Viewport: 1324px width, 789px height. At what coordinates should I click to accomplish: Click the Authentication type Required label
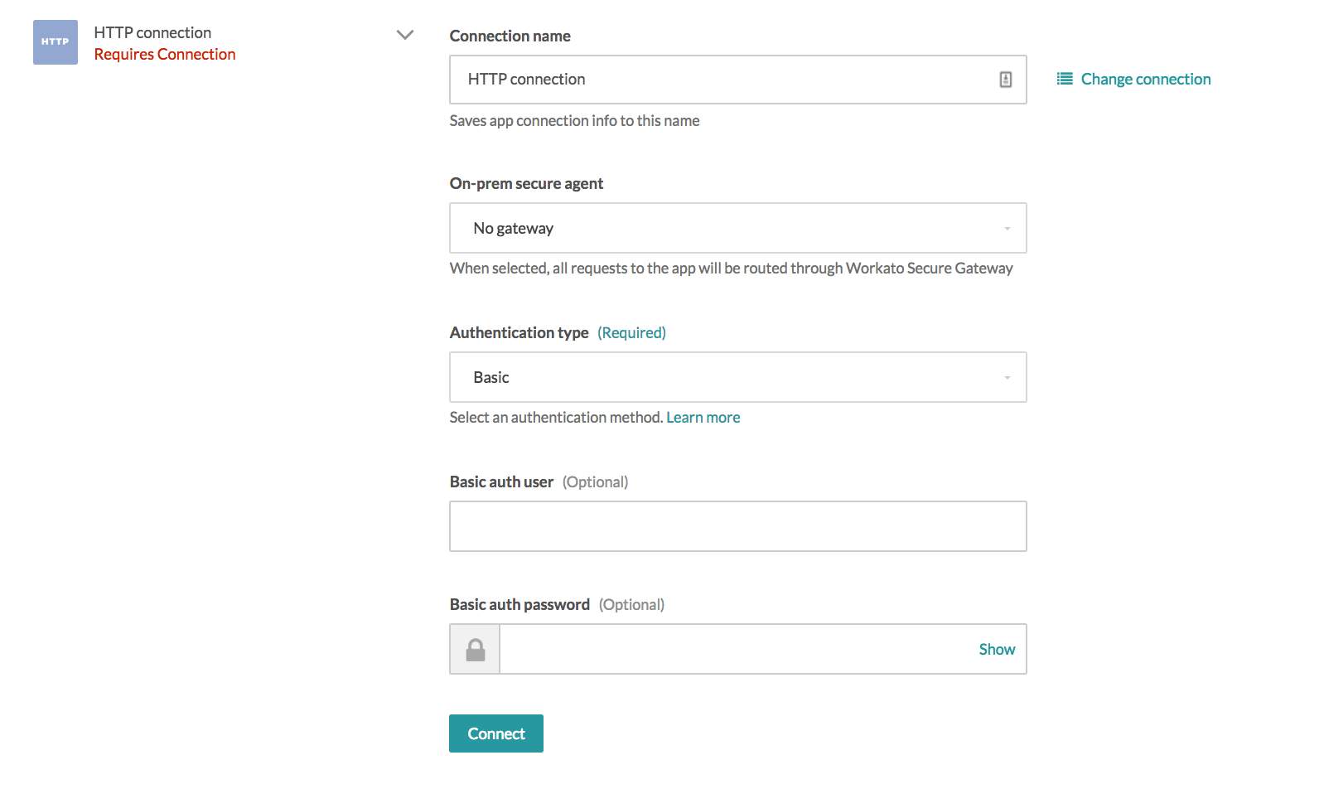click(631, 332)
